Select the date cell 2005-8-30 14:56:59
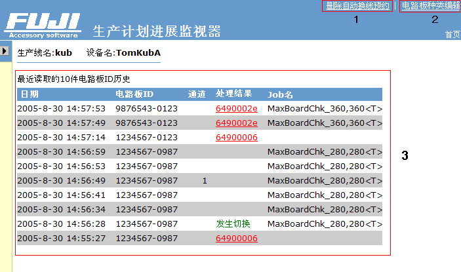 pyautogui.click(x=62, y=151)
